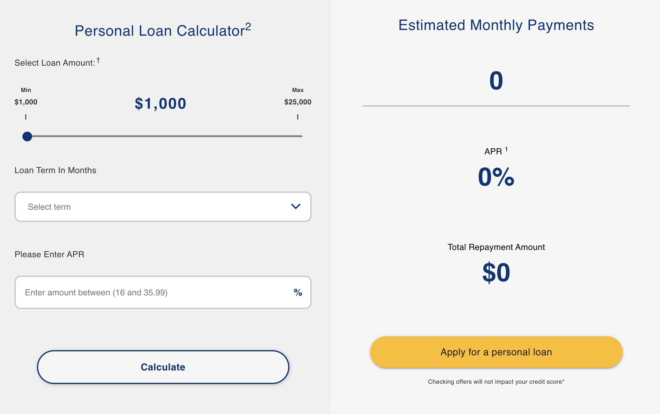Click the percent symbol in the APR field
The height and width of the screenshot is (414, 660).
pyautogui.click(x=298, y=292)
